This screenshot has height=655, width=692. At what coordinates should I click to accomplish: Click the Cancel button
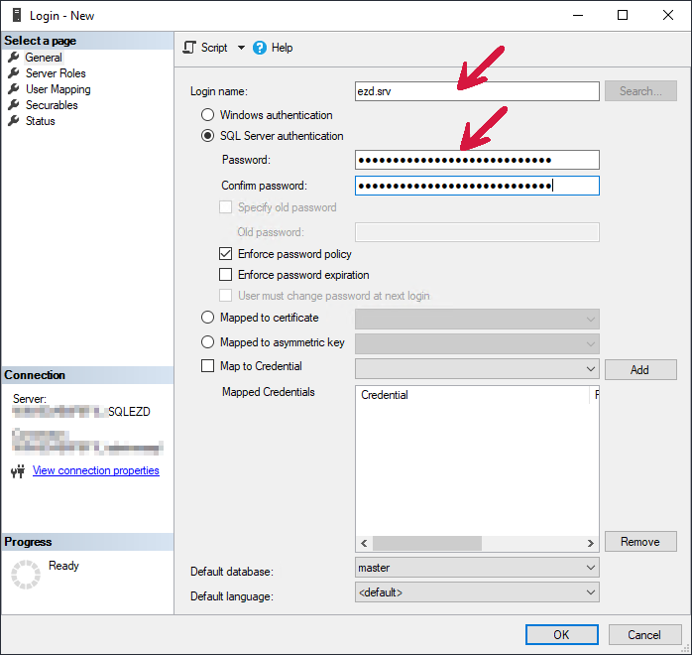[643, 635]
